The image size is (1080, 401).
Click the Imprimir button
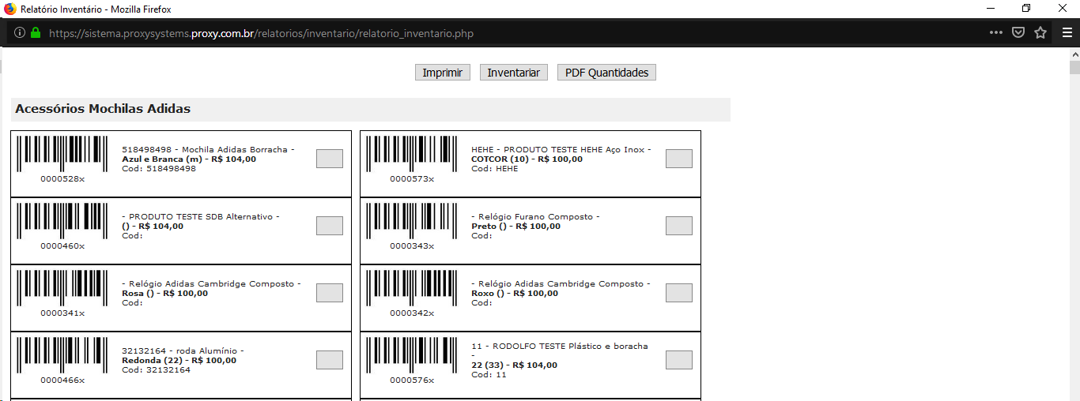[x=443, y=73]
